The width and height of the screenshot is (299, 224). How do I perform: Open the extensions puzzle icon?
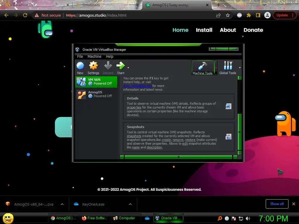[249, 15]
